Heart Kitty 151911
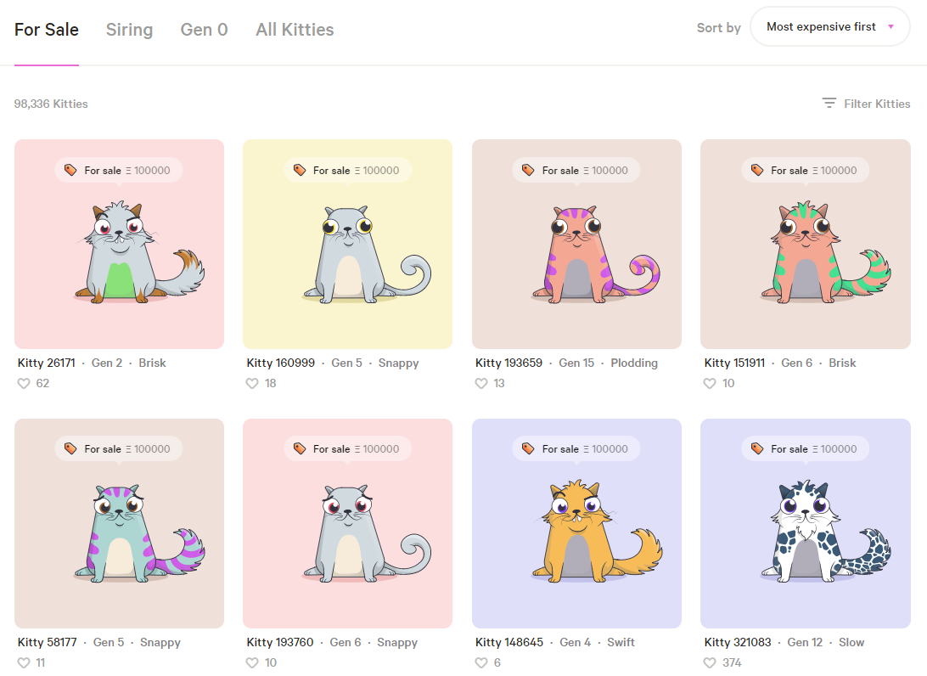Screen dimensions: 927x676 (710, 383)
